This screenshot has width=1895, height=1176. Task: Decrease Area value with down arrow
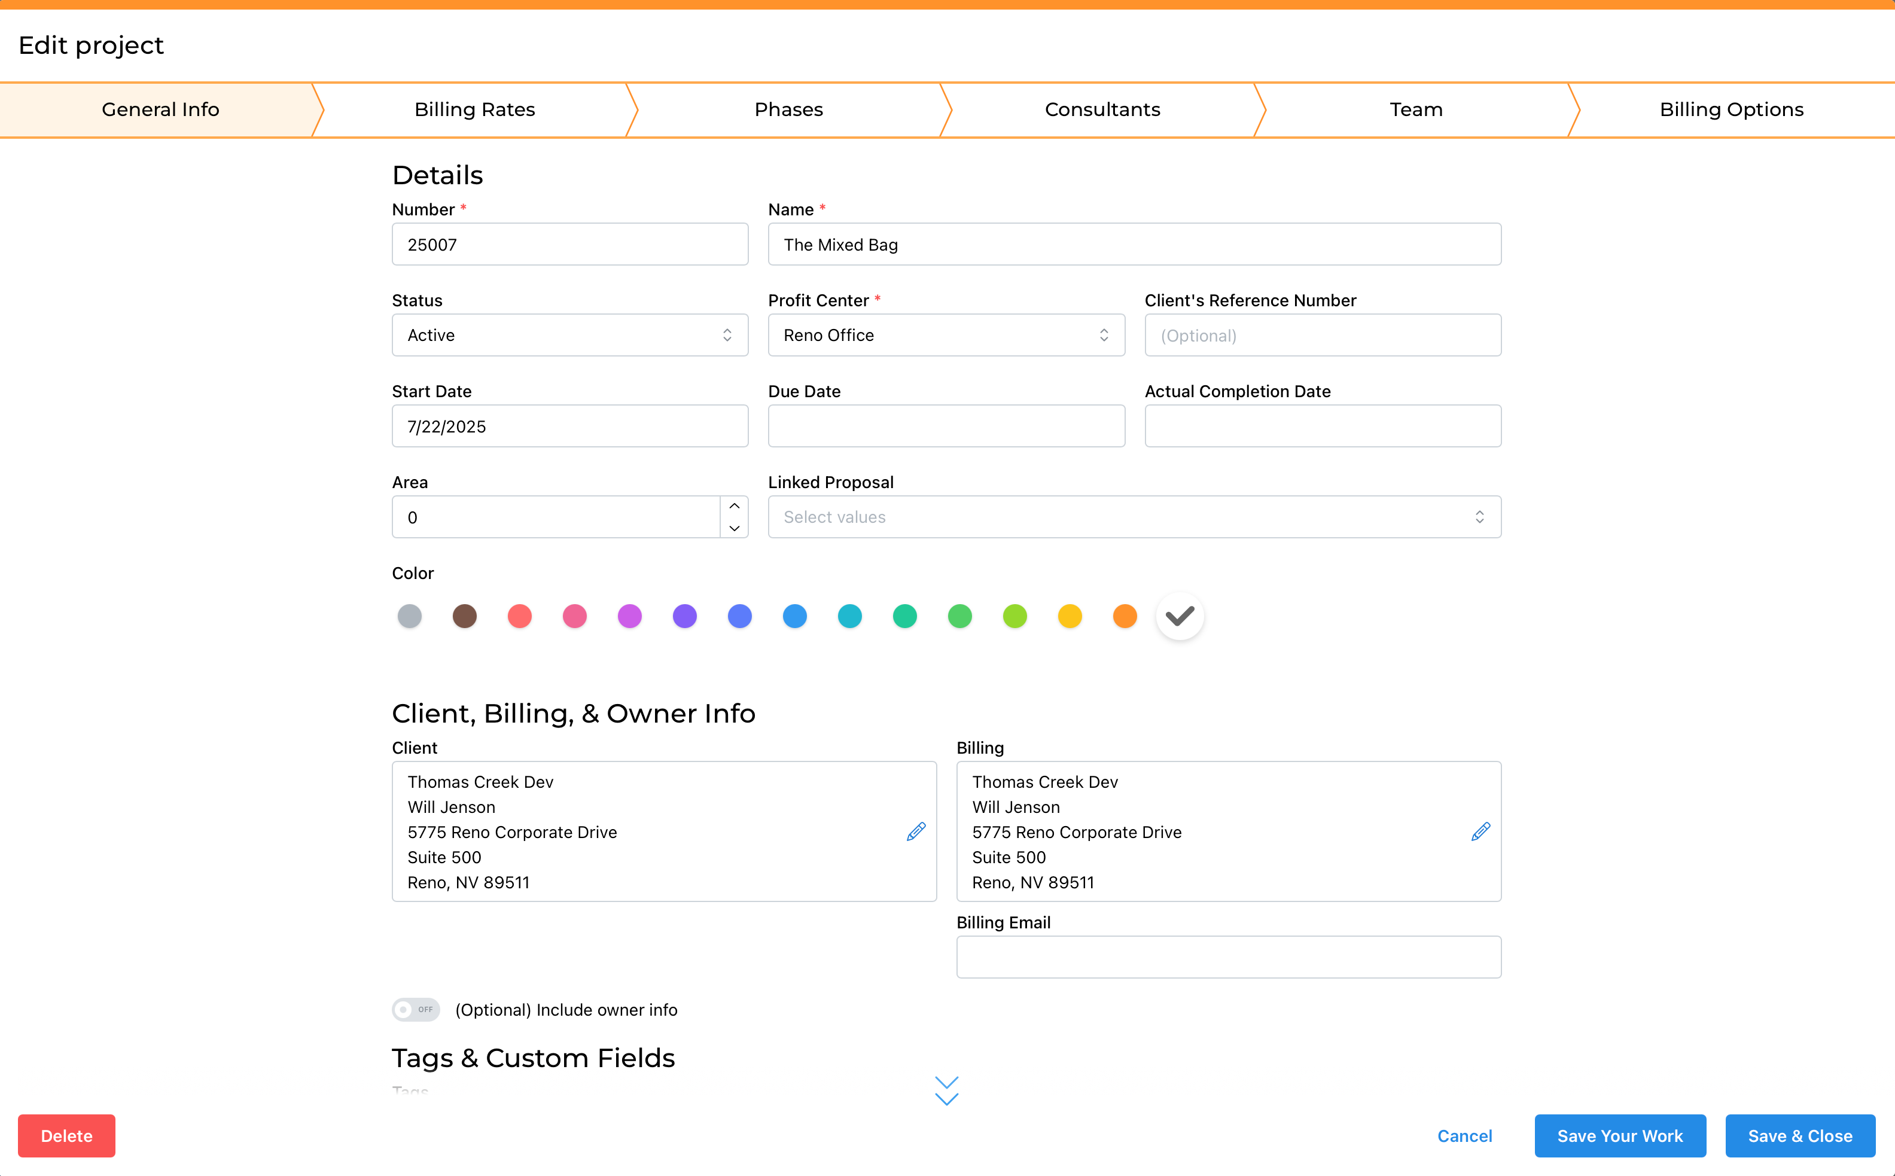[x=734, y=528]
